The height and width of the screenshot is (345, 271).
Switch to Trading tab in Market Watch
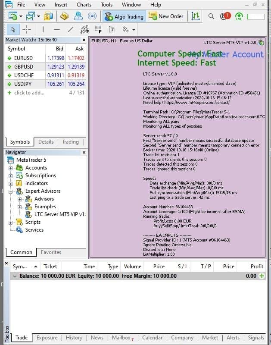coord(70,142)
